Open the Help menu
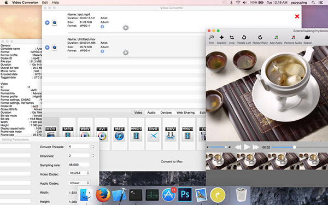The image size is (328, 205). tap(55, 3)
